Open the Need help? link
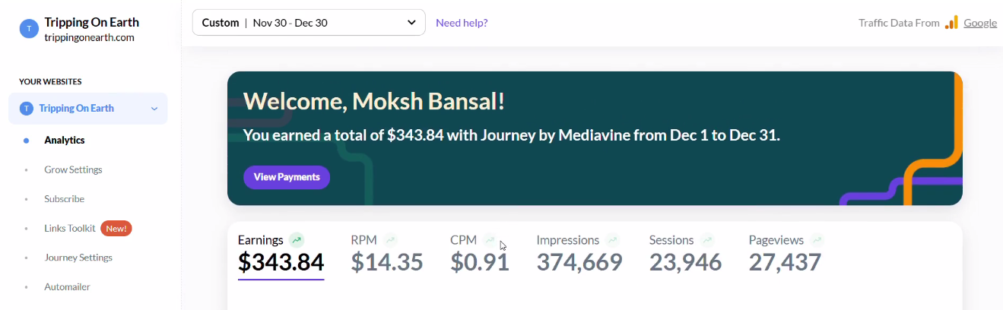The height and width of the screenshot is (310, 1003). tap(462, 23)
